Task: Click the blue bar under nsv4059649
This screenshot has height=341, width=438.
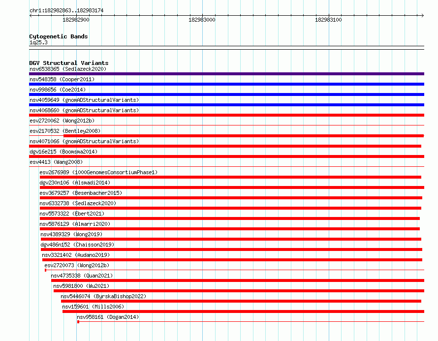Action: [226, 105]
